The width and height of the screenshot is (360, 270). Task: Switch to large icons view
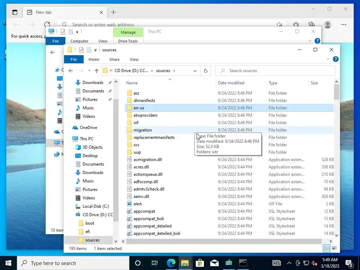point(334,248)
